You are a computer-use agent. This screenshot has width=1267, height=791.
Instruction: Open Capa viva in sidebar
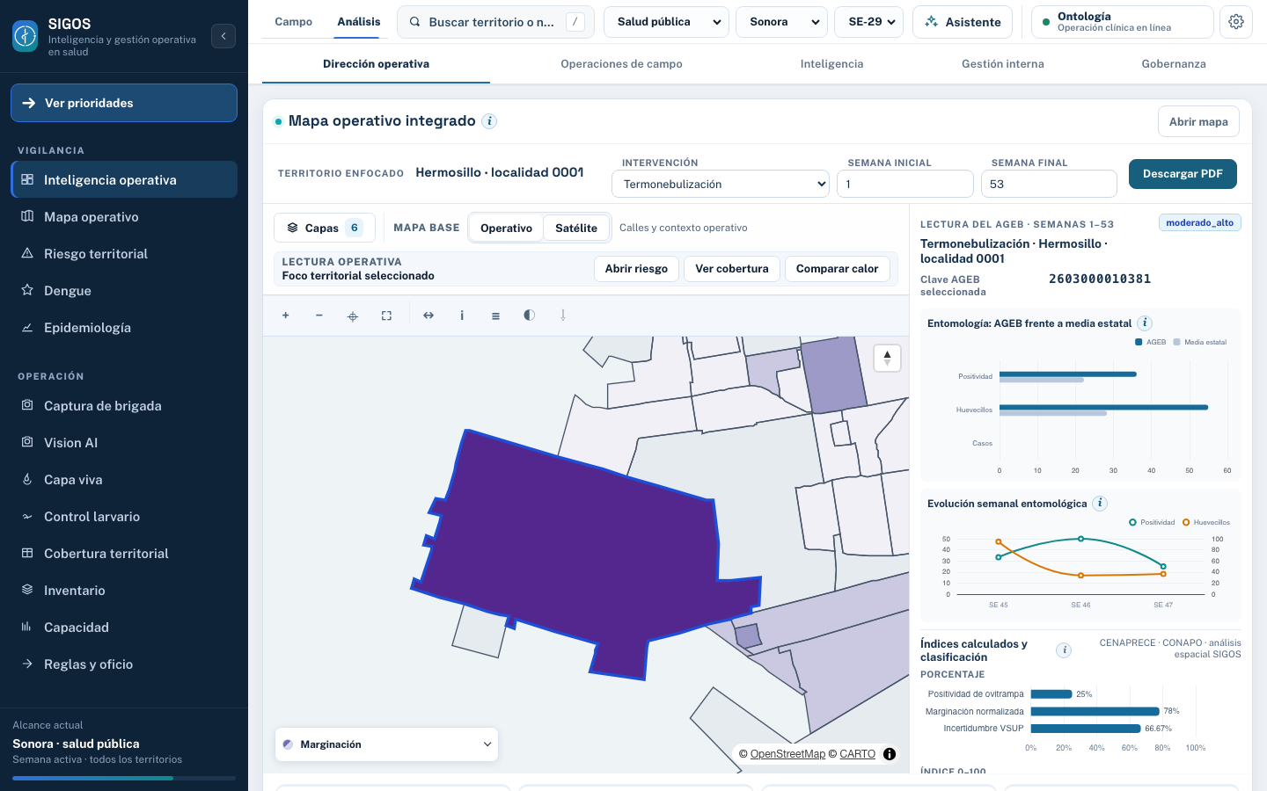pyautogui.click(x=124, y=480)
